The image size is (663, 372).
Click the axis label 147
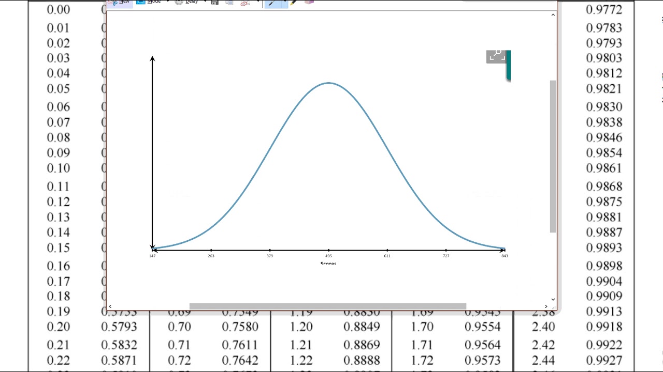click(x=152, y=256)
